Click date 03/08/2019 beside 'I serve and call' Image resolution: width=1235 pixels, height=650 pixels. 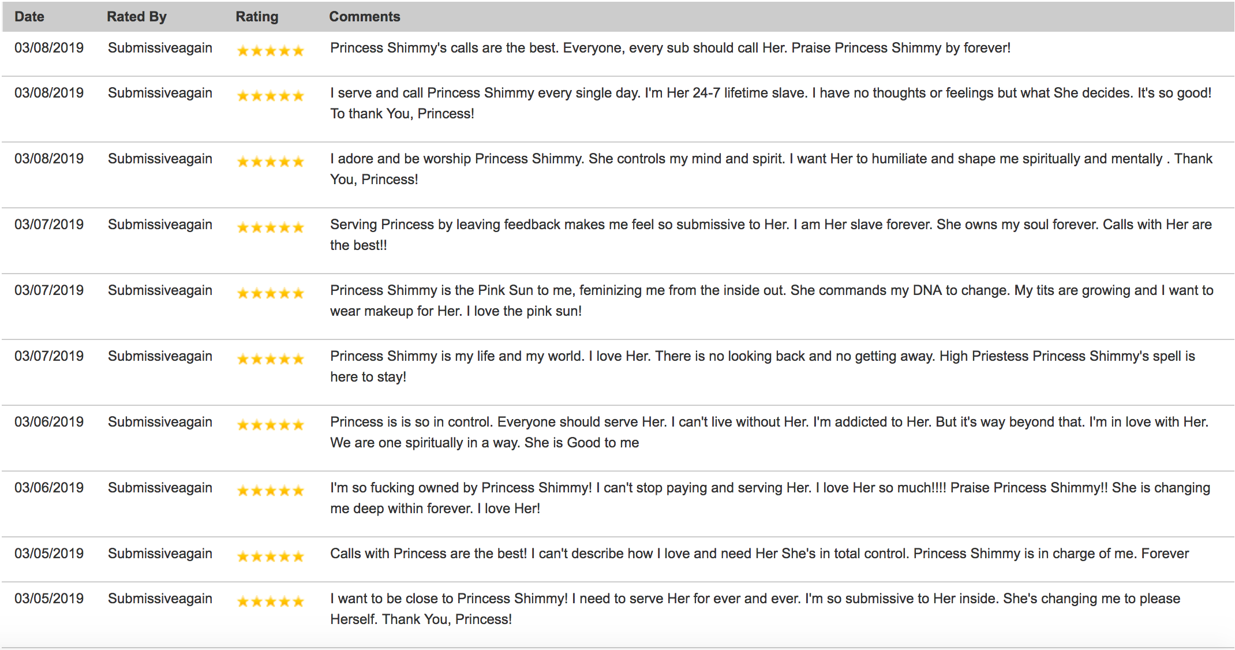(49, 93)
